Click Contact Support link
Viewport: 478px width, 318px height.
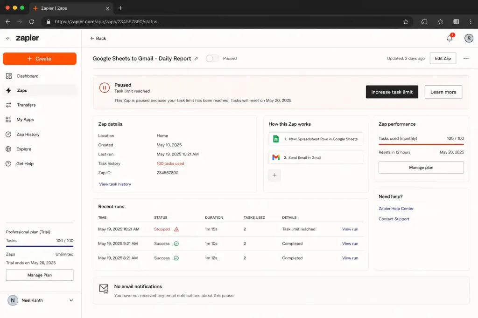click(x=394, y=219)
